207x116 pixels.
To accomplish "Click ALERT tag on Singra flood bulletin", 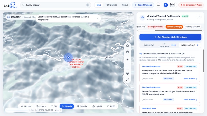I will [x=180, y=87].
